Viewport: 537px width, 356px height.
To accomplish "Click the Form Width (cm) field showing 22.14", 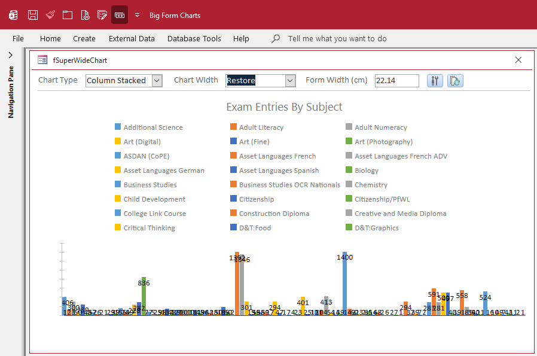I will tap(396, 81).
